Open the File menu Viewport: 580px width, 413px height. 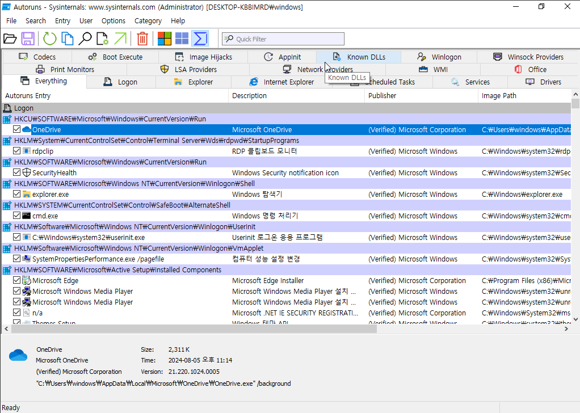(11, 20)
